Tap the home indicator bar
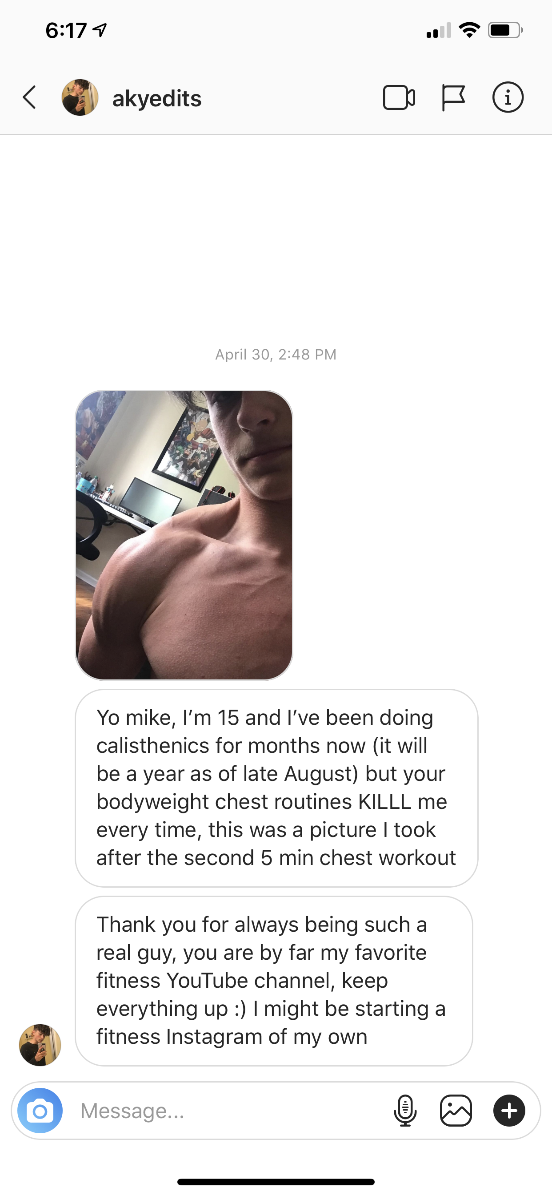 coord(276,1182)
